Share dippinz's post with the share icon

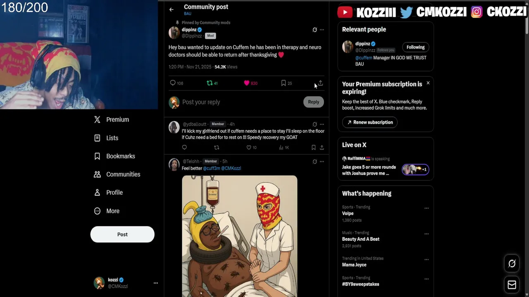[x=320, y=83]
